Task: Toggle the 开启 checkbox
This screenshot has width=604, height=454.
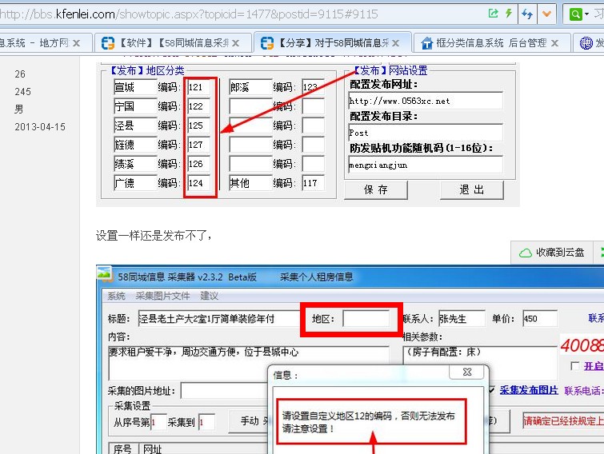Action: (x=574, y=366)
